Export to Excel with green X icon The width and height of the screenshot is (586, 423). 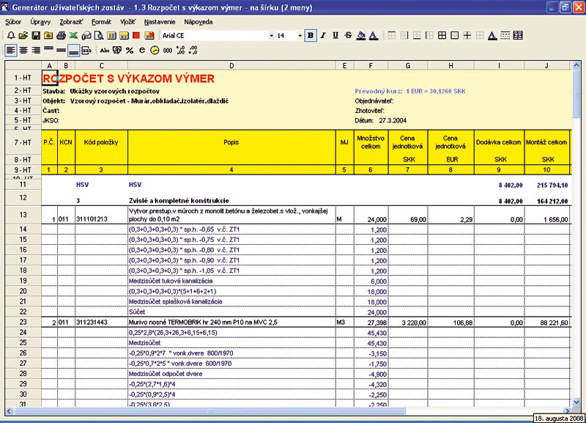click(x=74, y=35)
